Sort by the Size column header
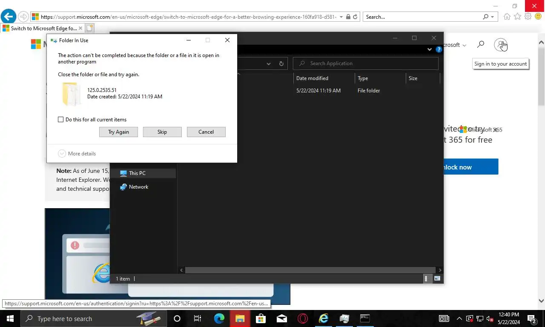 click(422, 78)
